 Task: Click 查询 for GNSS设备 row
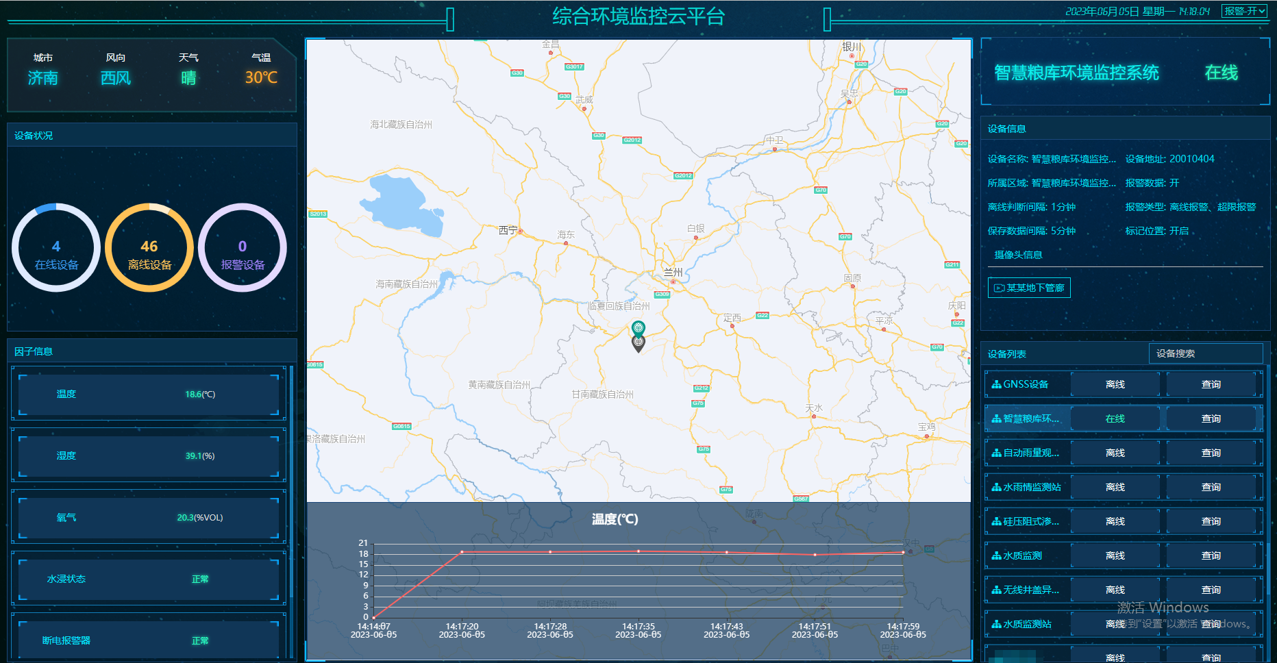click(1211, 384)
